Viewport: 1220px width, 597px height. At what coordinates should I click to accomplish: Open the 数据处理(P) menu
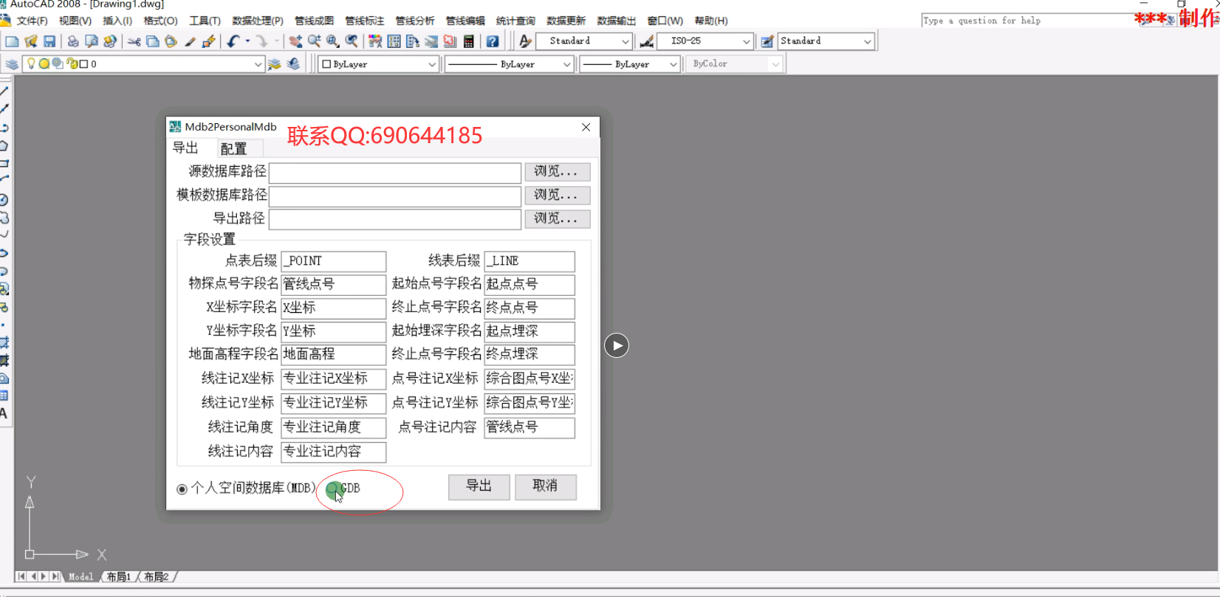tap(258, 21)
